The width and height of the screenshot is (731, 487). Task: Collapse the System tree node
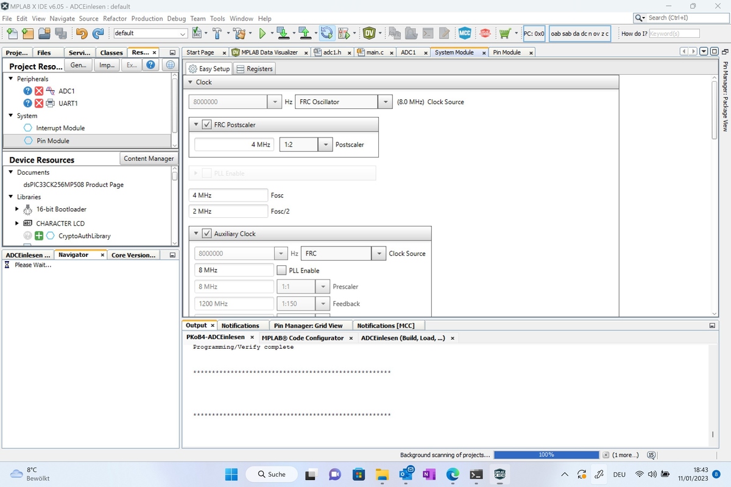pyautogui.click(x=10, y=116)
